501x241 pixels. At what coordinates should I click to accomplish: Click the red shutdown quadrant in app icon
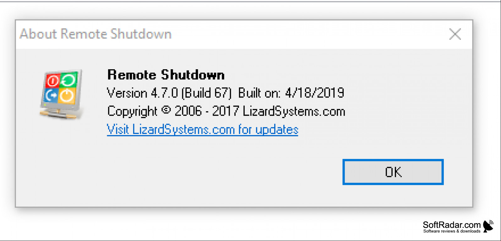pyautogui.click(x=52, y=81)
